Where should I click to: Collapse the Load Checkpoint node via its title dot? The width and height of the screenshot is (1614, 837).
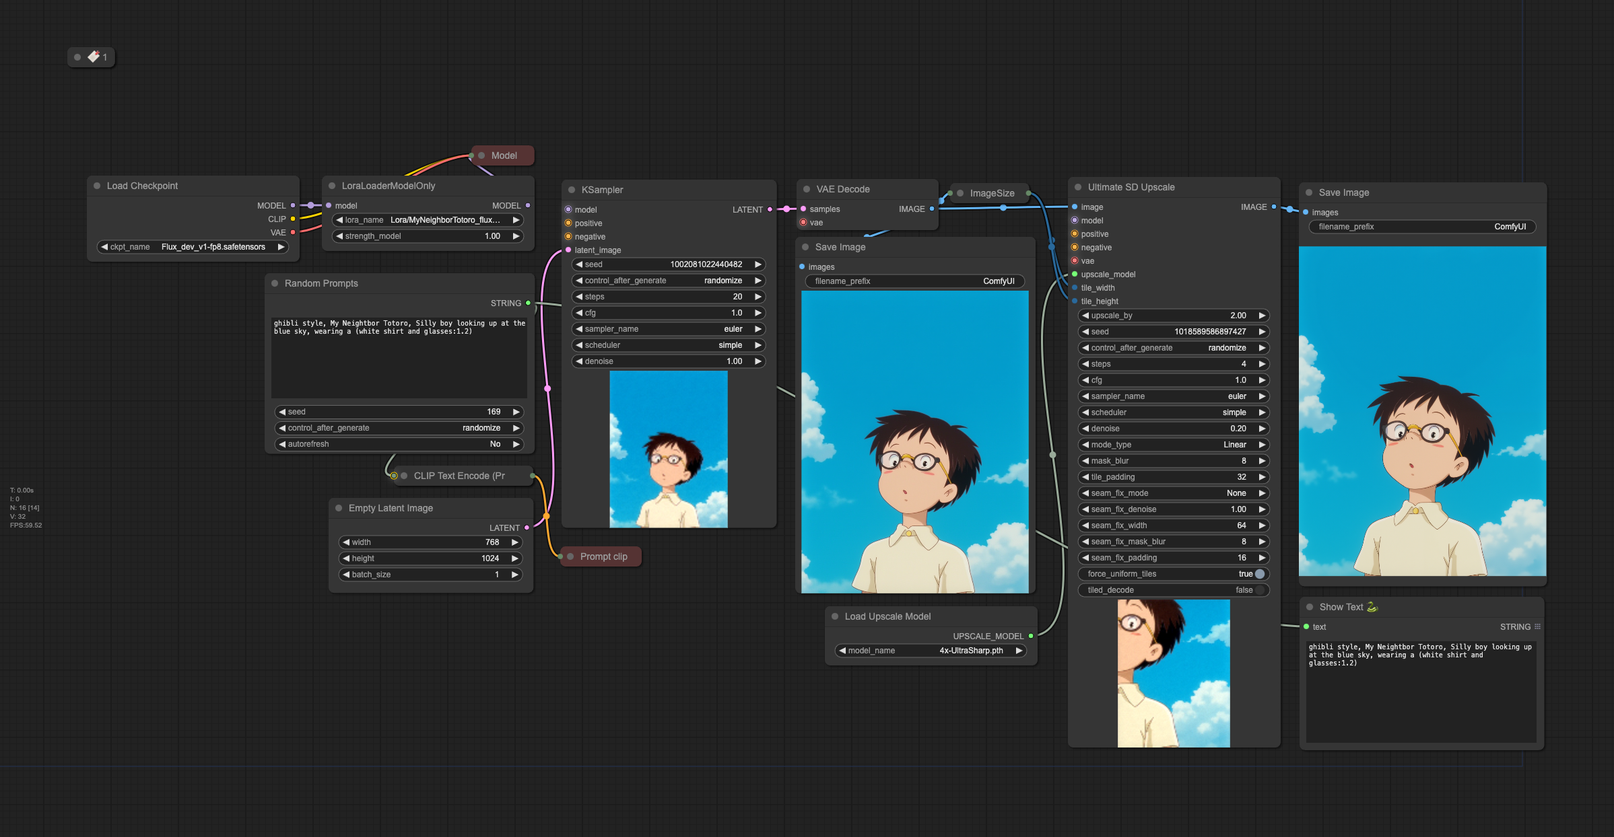(97, 186)
